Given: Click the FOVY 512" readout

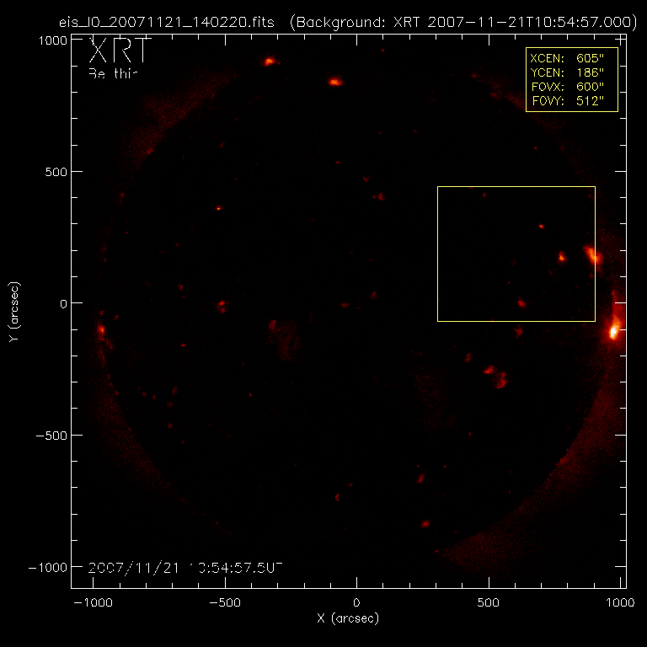Looking at the screenshot, I should coord(571,102).
